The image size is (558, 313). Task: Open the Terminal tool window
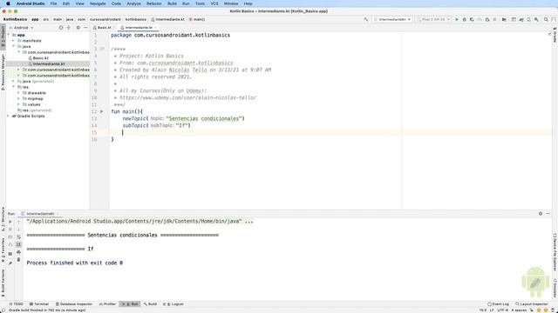point(38,304)
